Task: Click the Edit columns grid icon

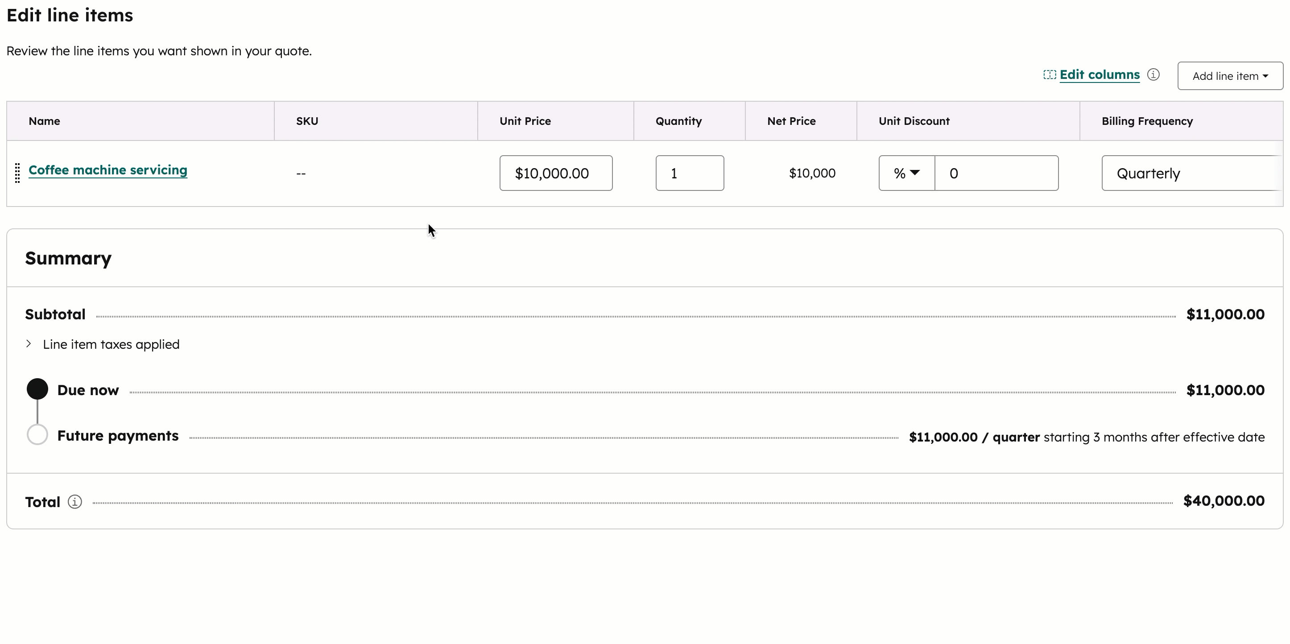Action: (1050, 74)
